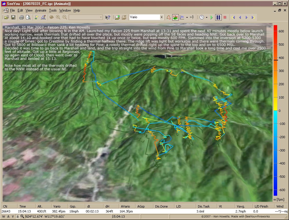
Task: Expand the Vario color mode dropdown
Action: pos(162,17)
